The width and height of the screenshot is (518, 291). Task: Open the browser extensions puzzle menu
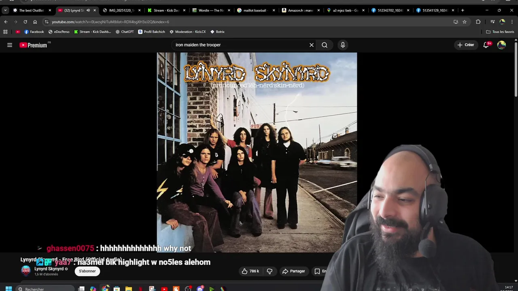(x=478, y=22)
